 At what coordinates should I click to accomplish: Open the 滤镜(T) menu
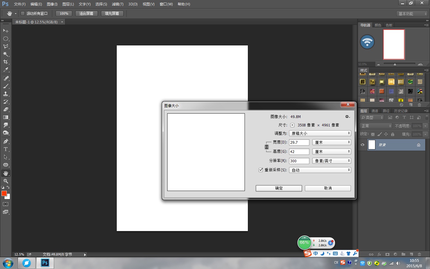(117, 4)
